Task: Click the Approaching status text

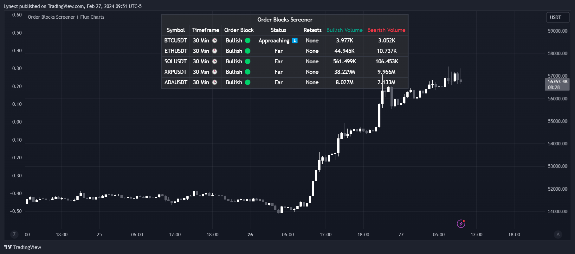Action: click(274, 41)
